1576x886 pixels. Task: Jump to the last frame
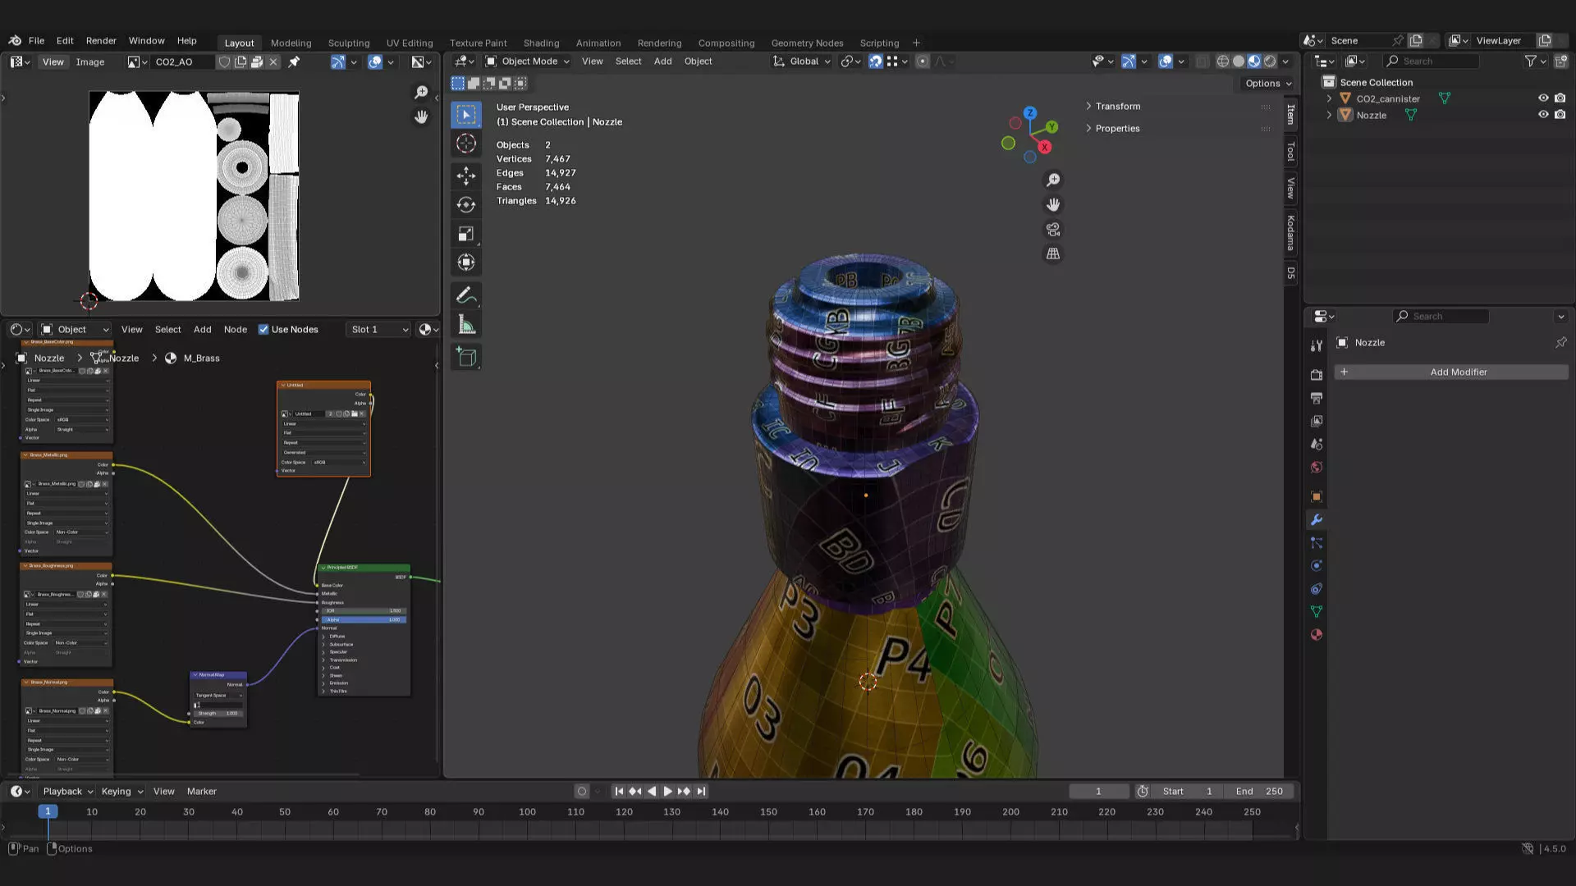(x=700, y=792)
